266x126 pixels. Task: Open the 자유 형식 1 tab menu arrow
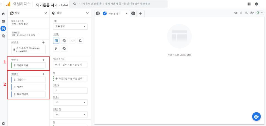[x=127, y=13]
